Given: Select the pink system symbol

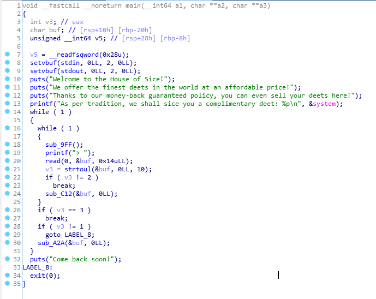Looking at the screenshot, I should [x=324, y=104].
